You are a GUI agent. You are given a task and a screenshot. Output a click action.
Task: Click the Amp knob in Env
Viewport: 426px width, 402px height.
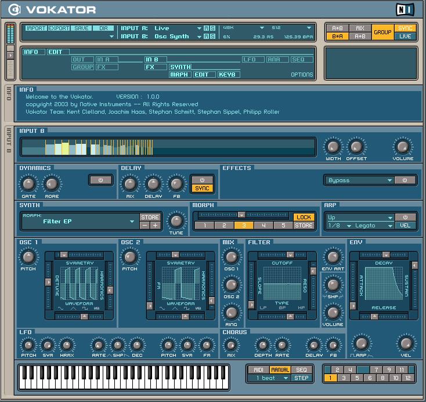362,343
